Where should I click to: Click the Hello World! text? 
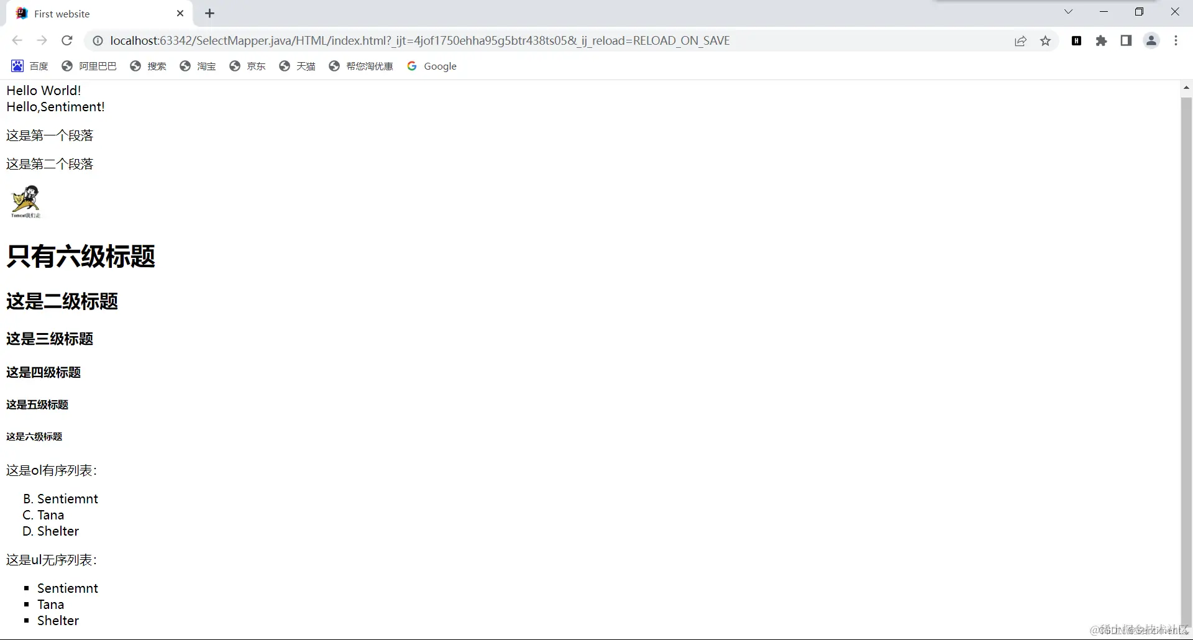(43, 91)
